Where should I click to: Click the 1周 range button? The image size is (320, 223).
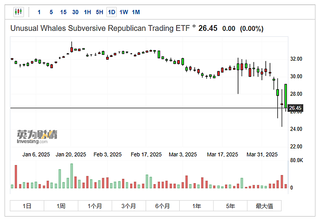click(61, 206)
